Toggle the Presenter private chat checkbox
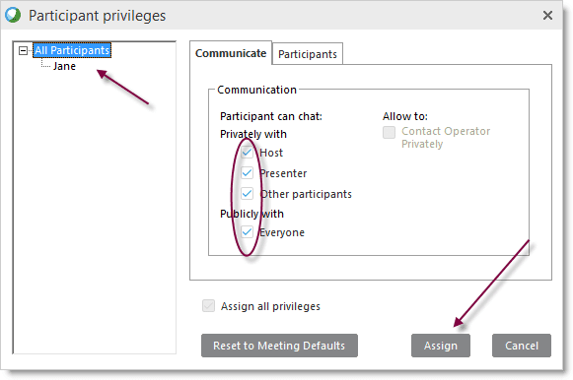The image size is (573, 380). click(247, 173)
